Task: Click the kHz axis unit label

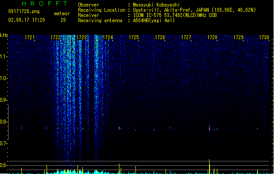Action: click(4, 35)
